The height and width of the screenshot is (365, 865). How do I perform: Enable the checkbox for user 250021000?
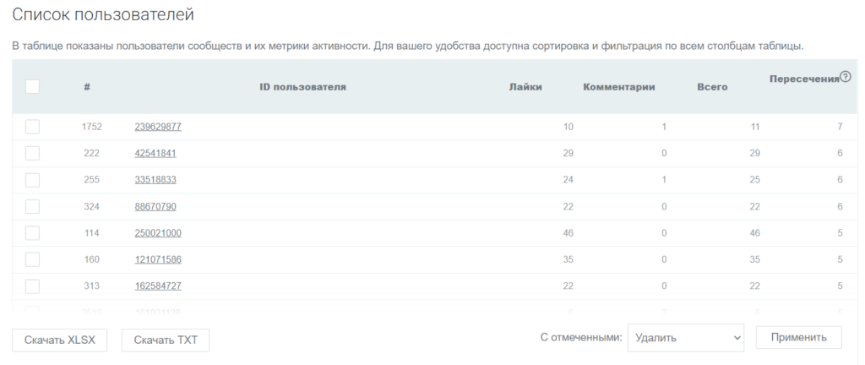click(x=32, y=233)
